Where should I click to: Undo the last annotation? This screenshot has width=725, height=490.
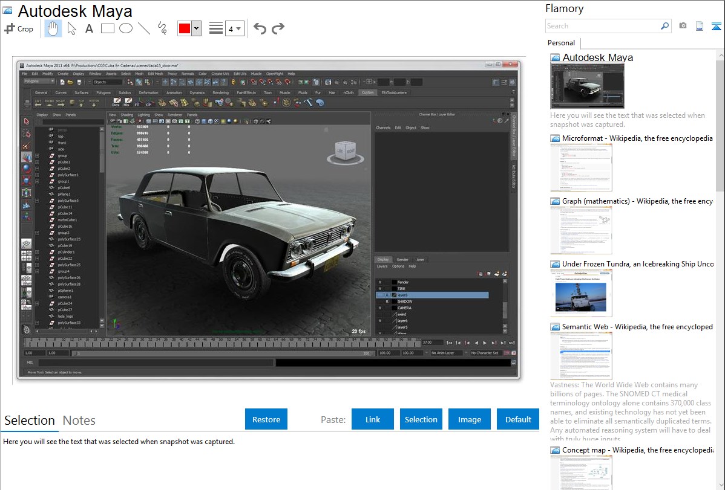260,28
